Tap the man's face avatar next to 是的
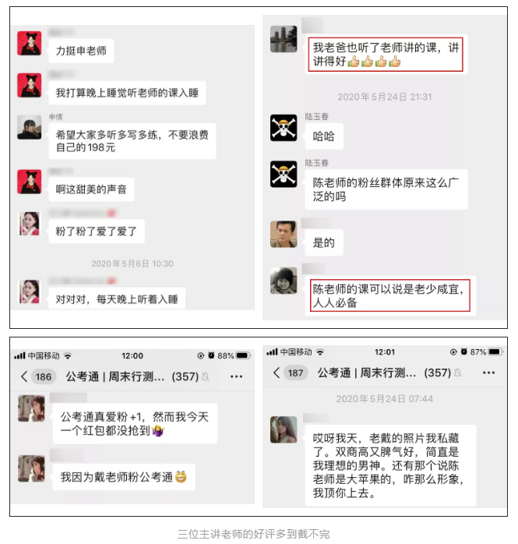 [284, 234]
